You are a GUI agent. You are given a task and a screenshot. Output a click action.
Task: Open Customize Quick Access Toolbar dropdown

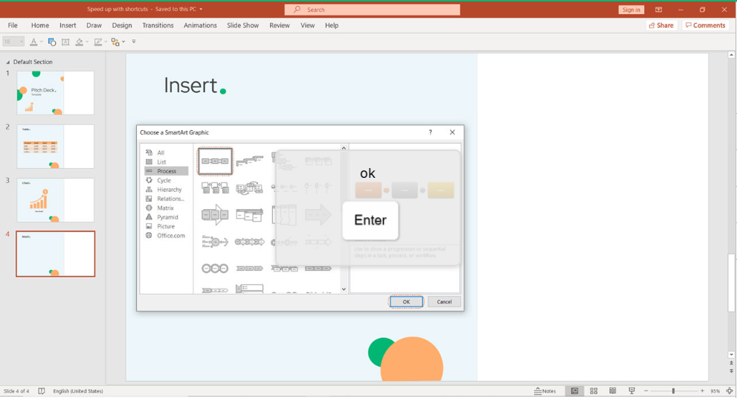(x=133, y=42)
